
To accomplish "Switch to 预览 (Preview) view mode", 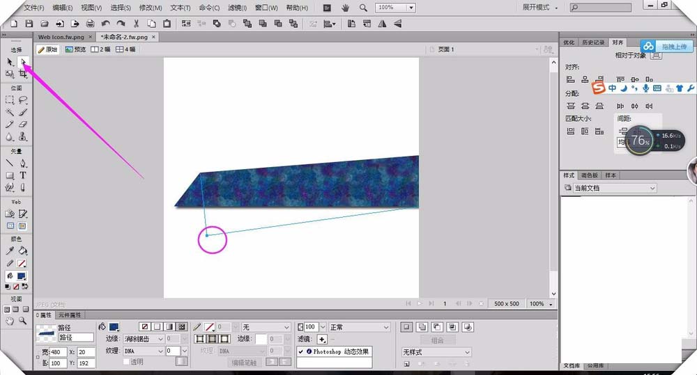I will (76, 49).
